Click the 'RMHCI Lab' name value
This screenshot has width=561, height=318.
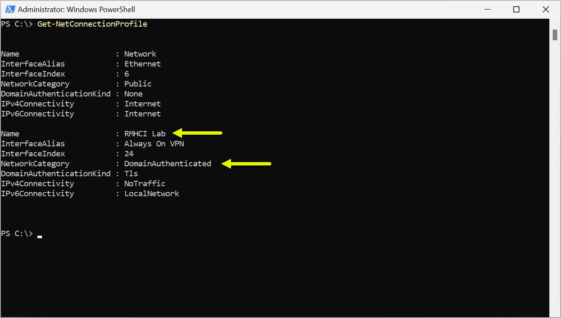click(x=145, y=134)
